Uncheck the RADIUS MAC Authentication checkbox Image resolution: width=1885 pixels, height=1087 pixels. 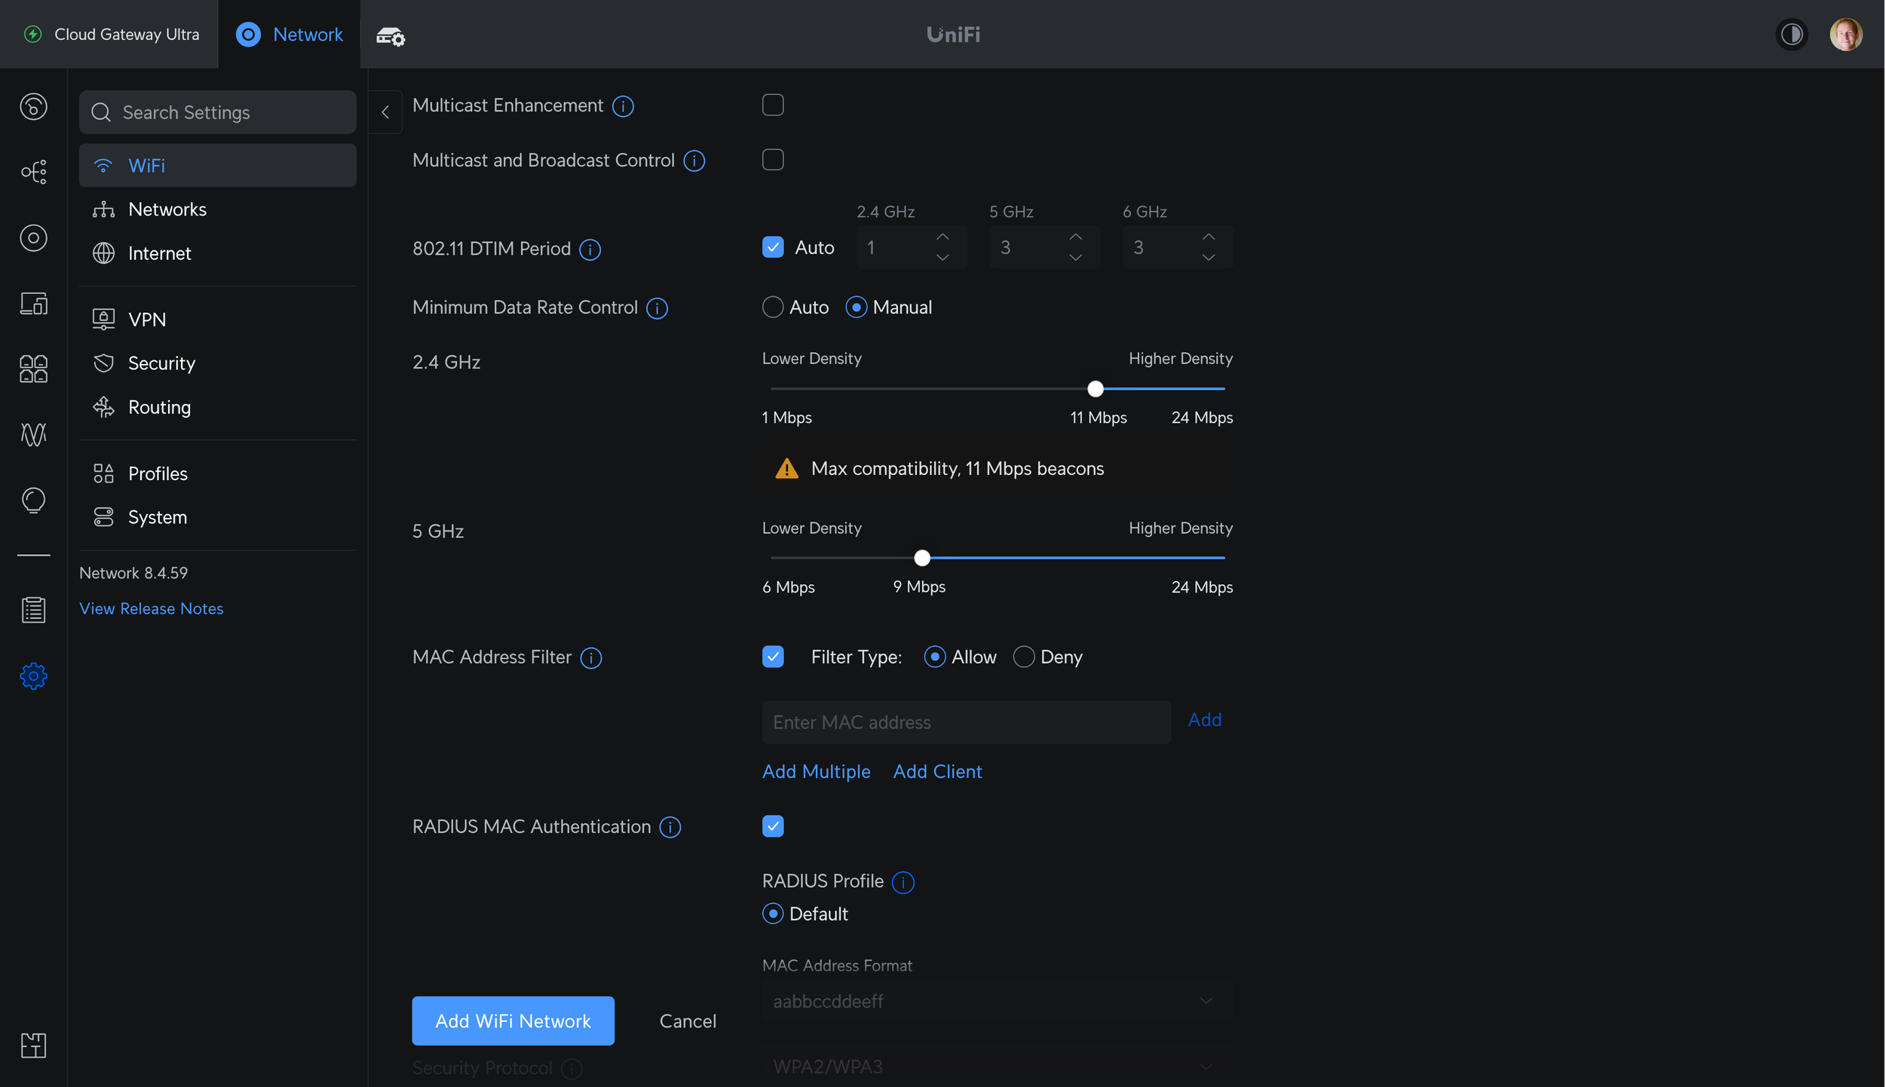(x=773, y=826)
